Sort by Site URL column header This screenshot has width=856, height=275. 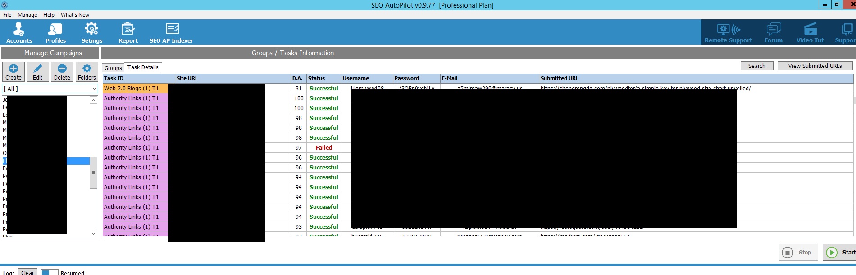[x=232, y=78]
